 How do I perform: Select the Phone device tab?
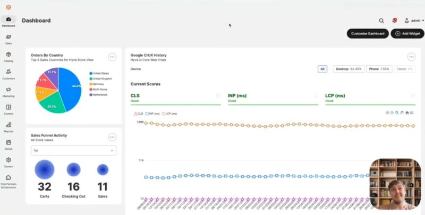tap(378, 69)
